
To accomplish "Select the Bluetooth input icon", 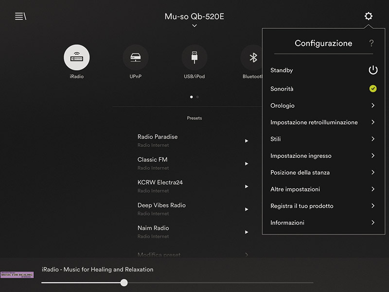I will click(x=252, y=58).
